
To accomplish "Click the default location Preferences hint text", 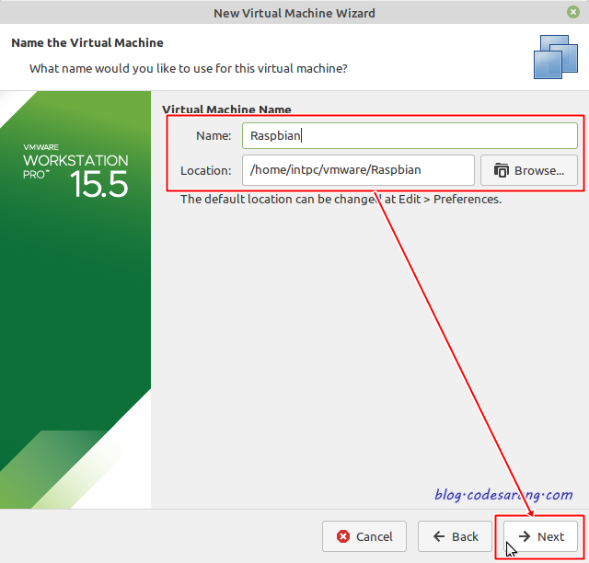I will click(x=341, y=199).
